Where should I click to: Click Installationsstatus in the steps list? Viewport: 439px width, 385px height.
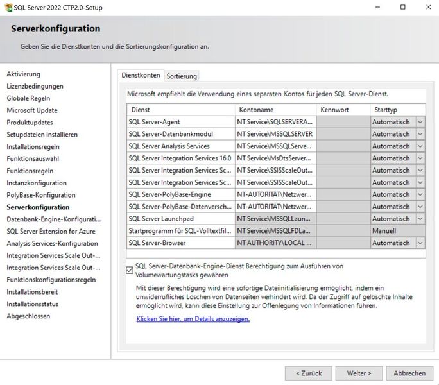(x=33, y=304)
